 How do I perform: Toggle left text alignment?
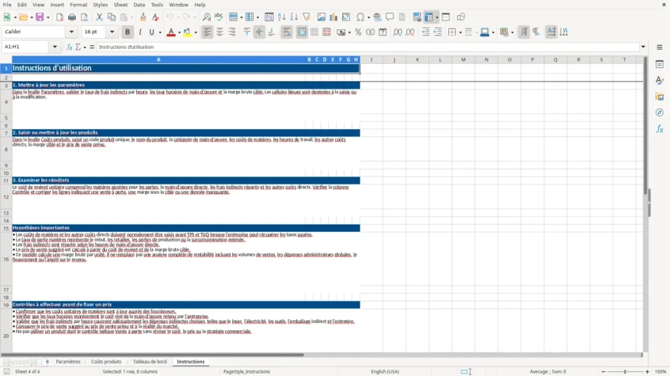coord(207,32)
